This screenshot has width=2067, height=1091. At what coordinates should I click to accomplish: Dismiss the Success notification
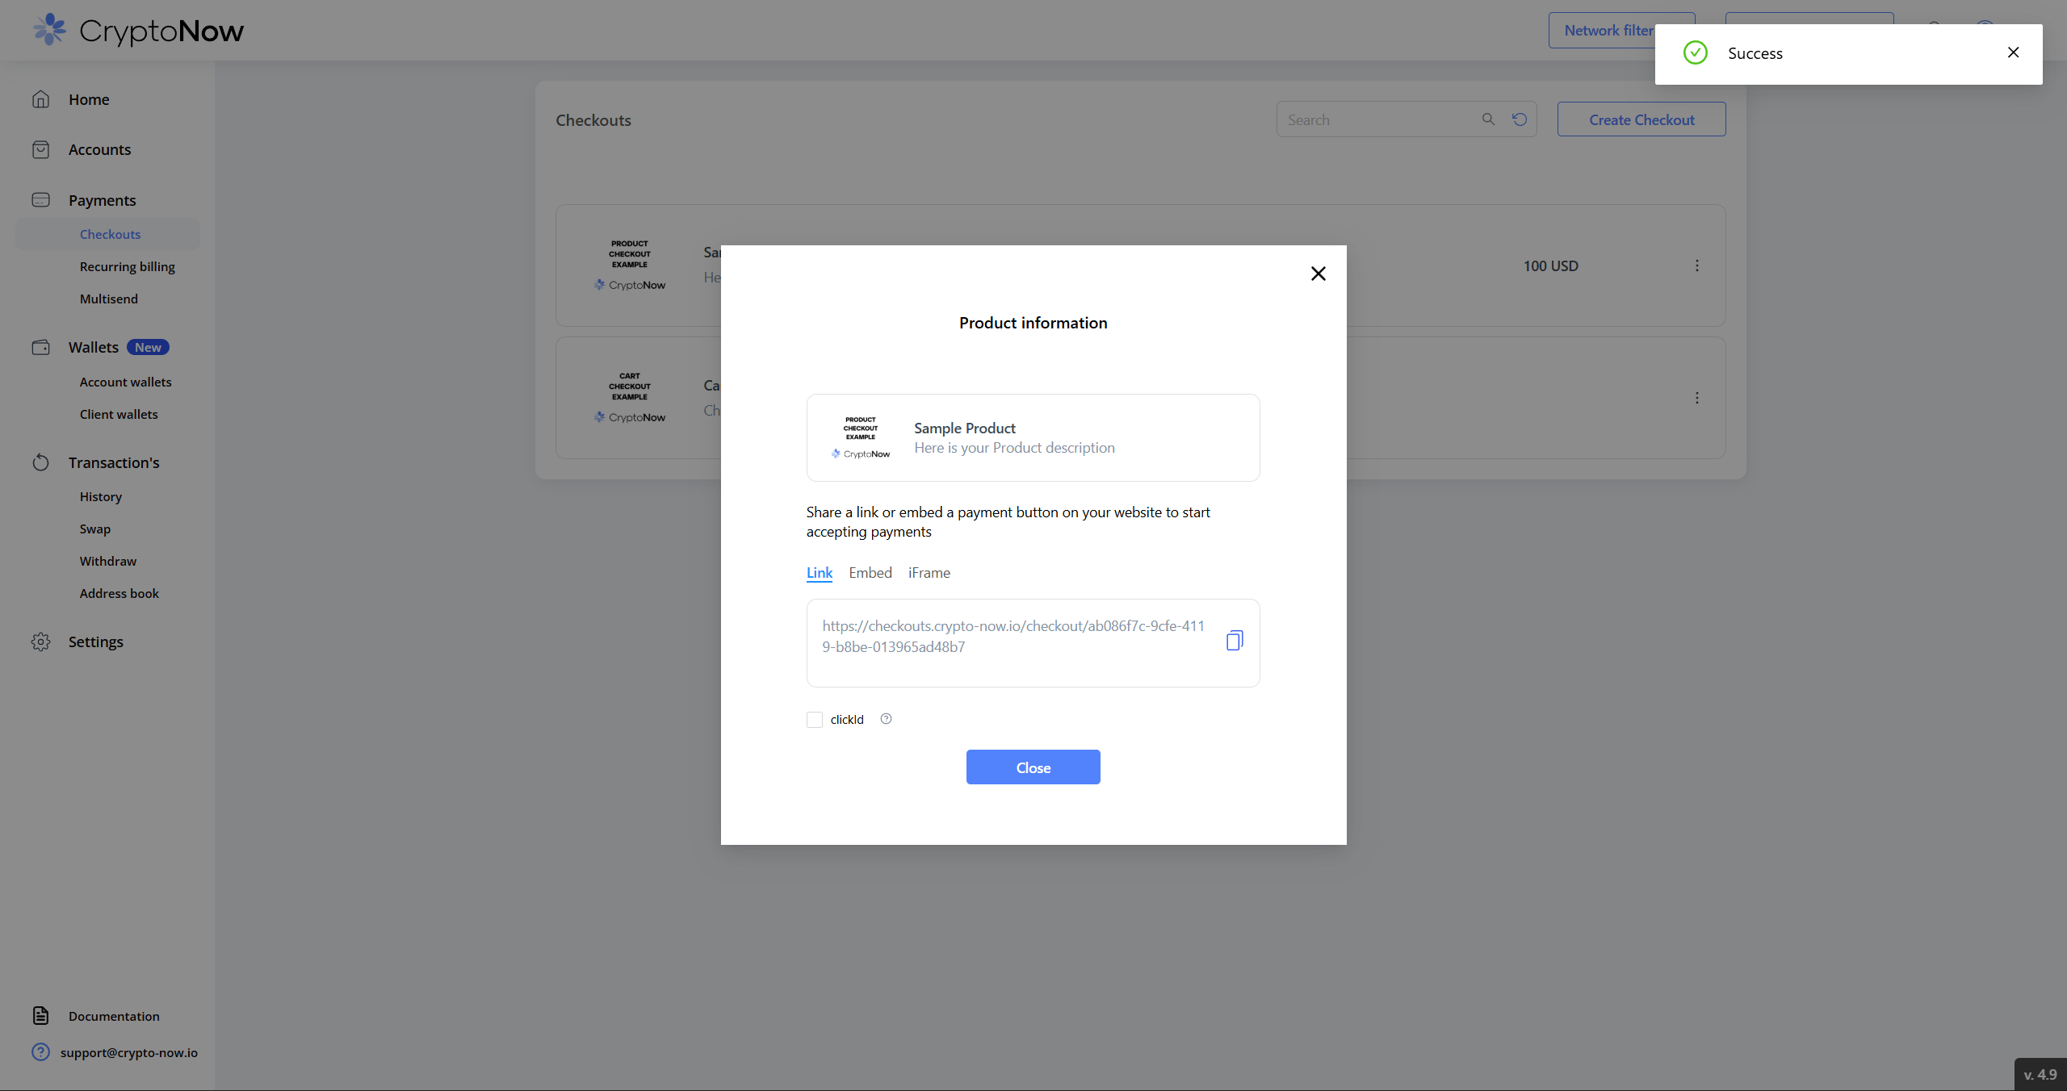point(2014,52)
